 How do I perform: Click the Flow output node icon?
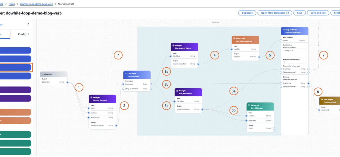(x=321, y=99)
